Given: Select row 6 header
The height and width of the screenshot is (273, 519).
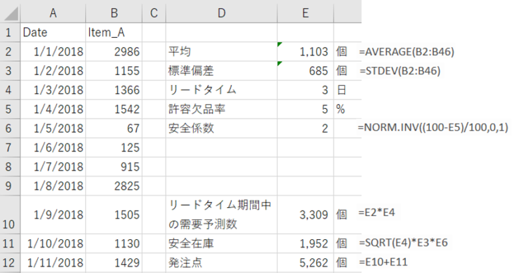Looking at the screenshot, I should point(10,128).
